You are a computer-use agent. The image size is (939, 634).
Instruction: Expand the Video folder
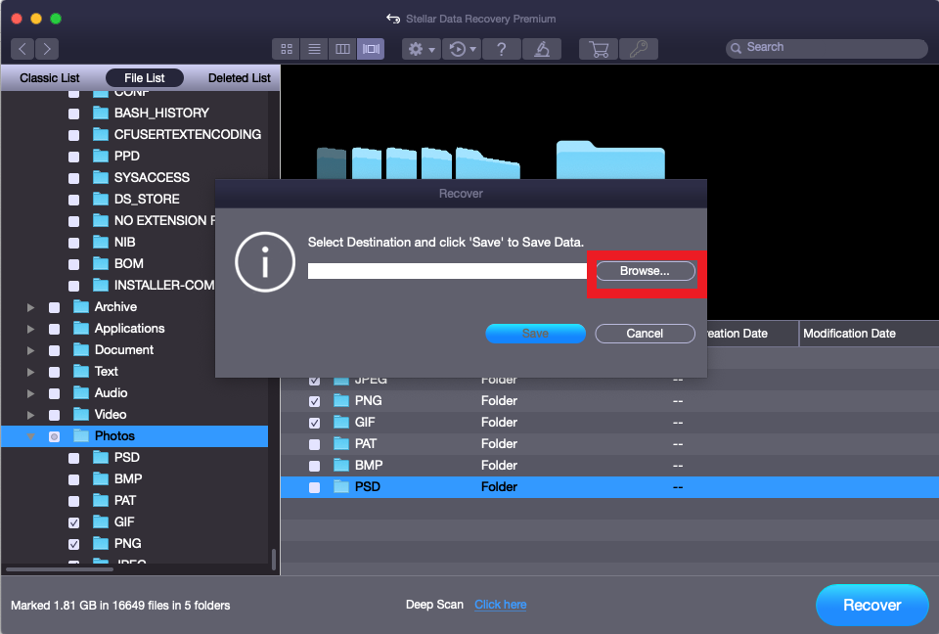30,415
